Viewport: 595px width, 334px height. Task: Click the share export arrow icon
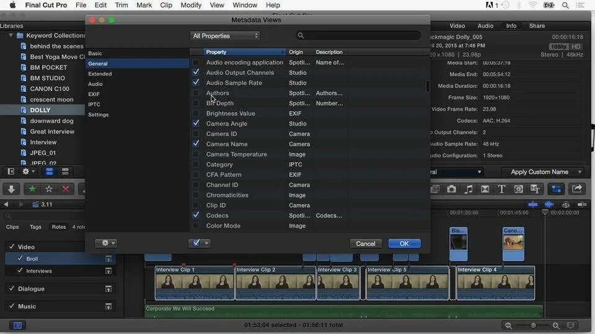(577, 189)
